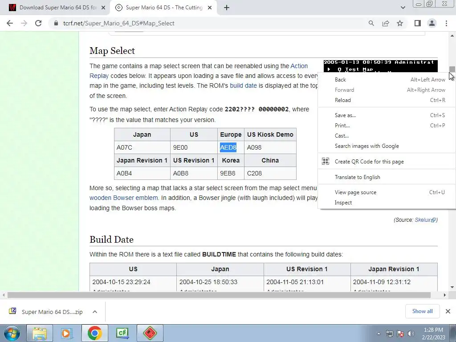Viewport: 456px width, 342px height.
Task: Select Translate to English
Action: coord(387,177)
